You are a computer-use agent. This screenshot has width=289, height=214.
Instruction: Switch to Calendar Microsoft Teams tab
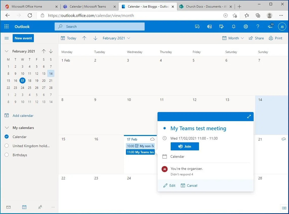[x=88, y=7]
